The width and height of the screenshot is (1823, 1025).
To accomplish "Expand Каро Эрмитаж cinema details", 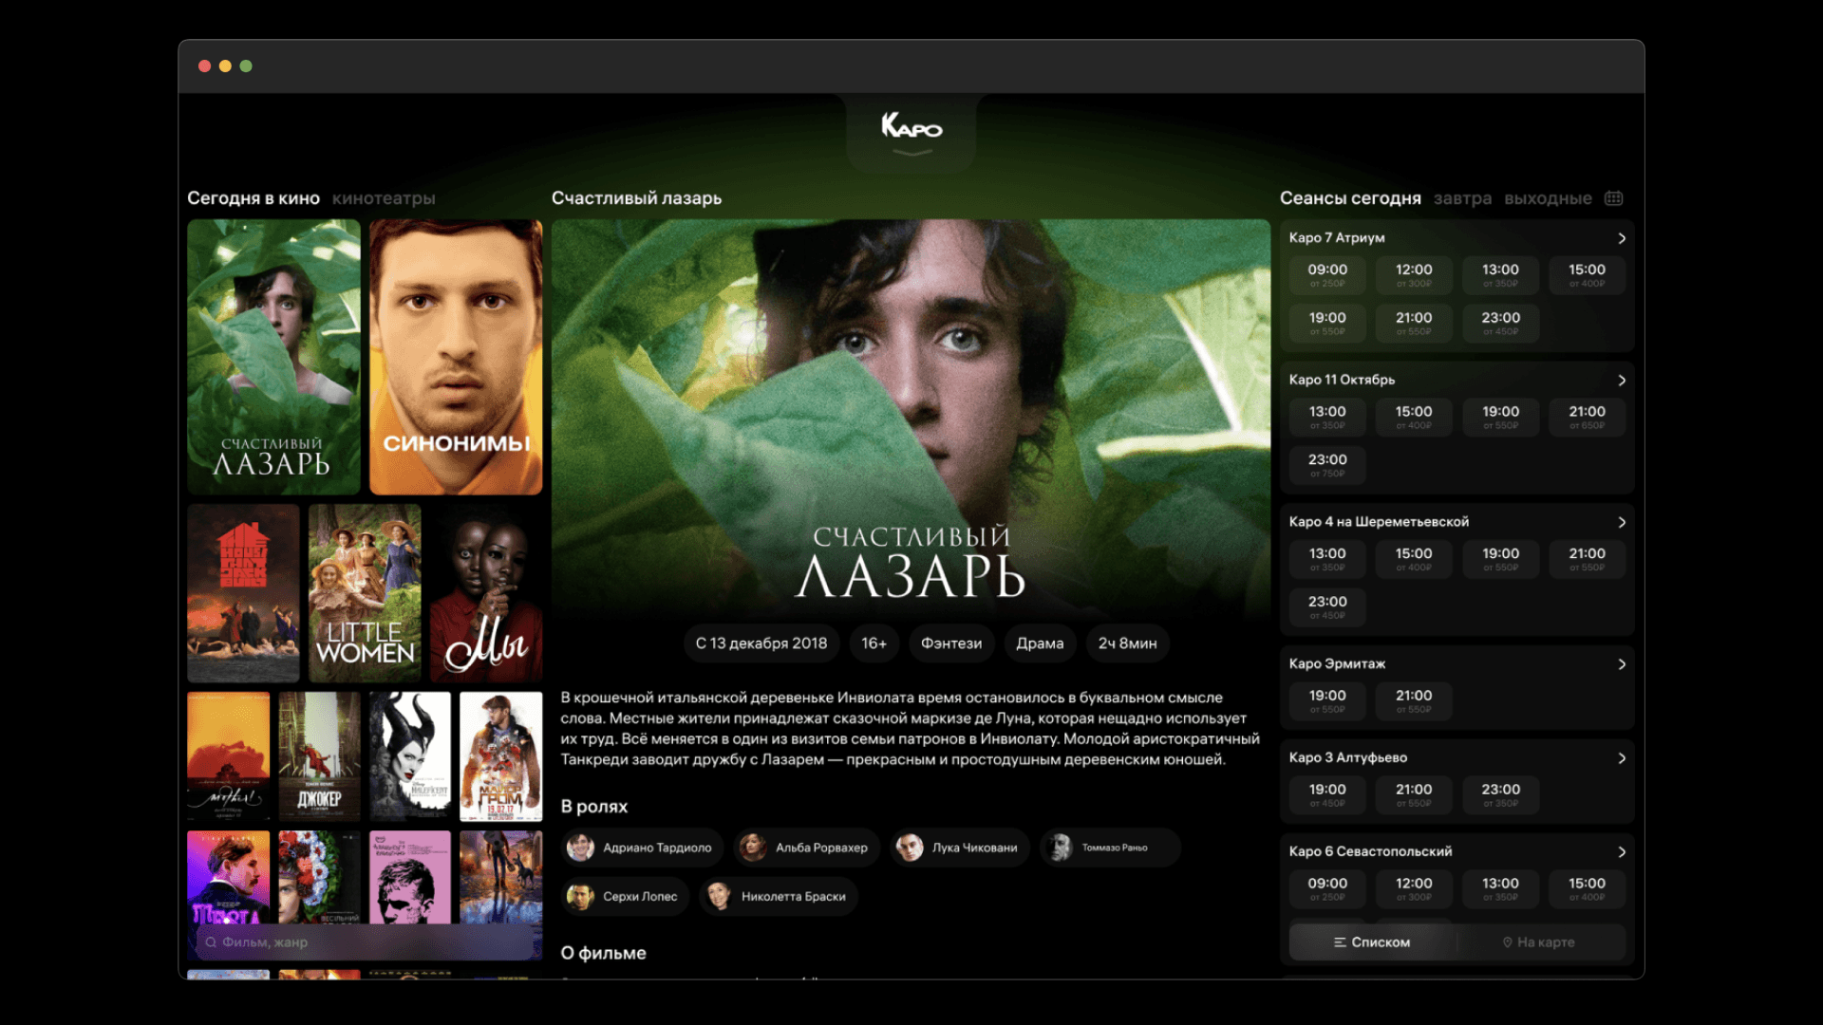I will pyautogui.click(x=1622, y=664).
